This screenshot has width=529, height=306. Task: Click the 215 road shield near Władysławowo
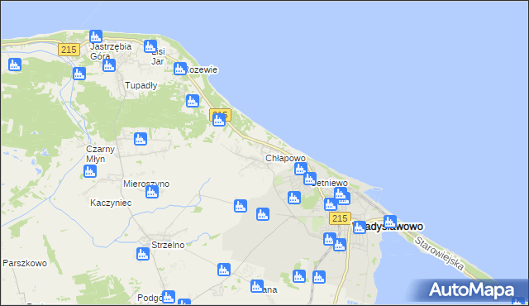340,218
